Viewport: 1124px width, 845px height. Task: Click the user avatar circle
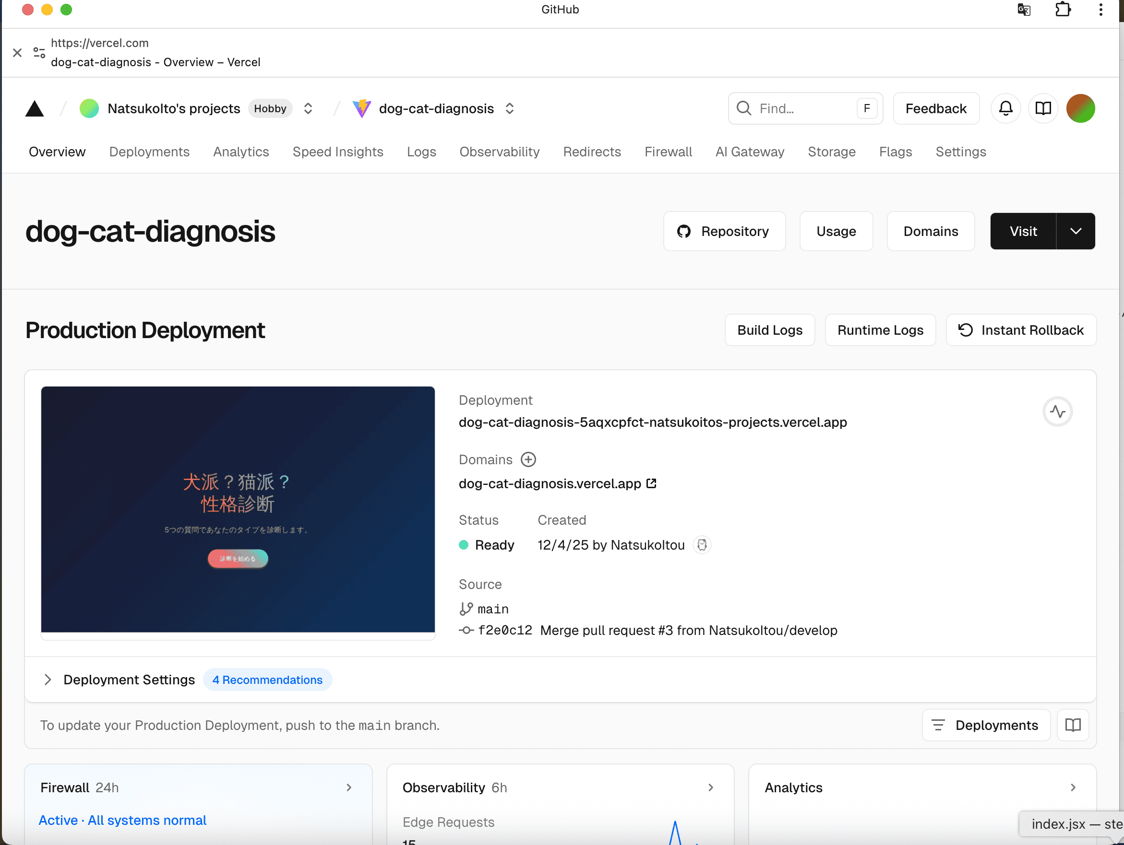1080,109
